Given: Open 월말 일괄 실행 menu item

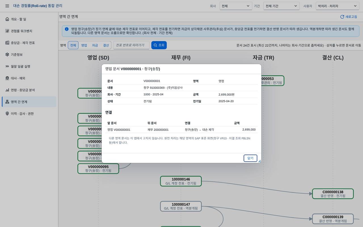Looking at the screenshot, I should pyautogui.click(x=29, y=66).
